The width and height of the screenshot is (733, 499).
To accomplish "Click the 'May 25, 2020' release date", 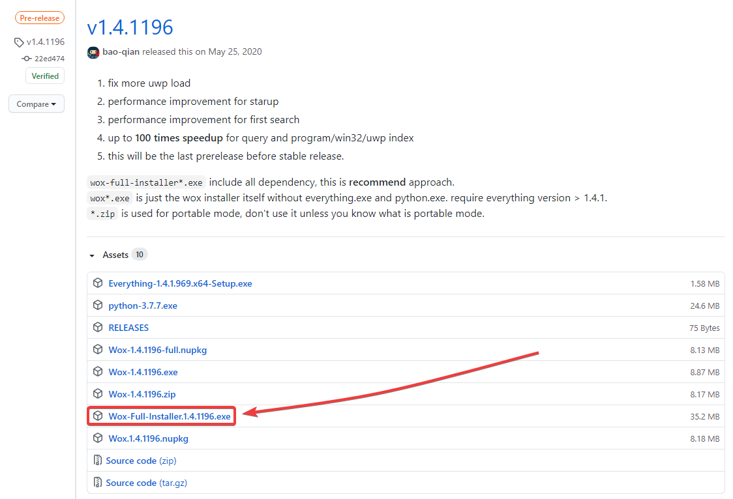I will [x=235, y=52].
